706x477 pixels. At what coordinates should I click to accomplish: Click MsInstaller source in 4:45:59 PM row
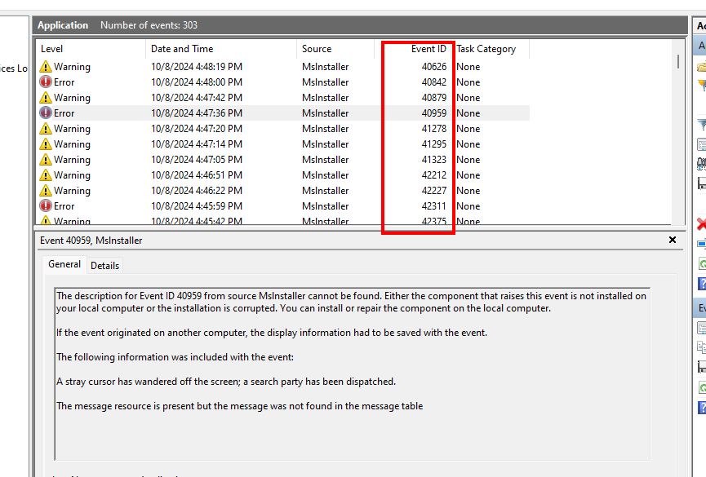[325, 206]
